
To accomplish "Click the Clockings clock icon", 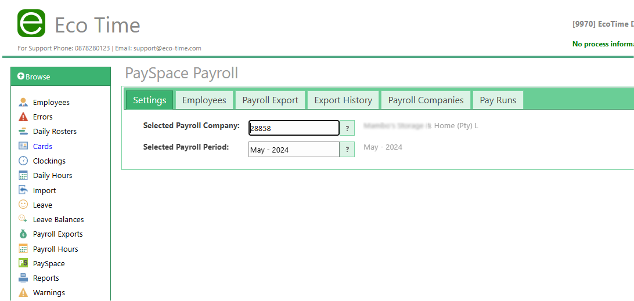I will (23, 161).
